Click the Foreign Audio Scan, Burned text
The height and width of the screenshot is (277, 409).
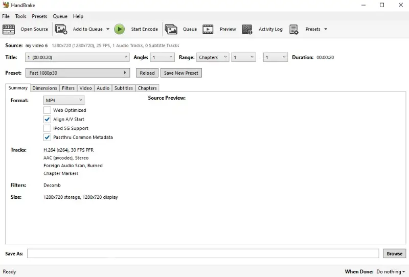click(73, 166)
